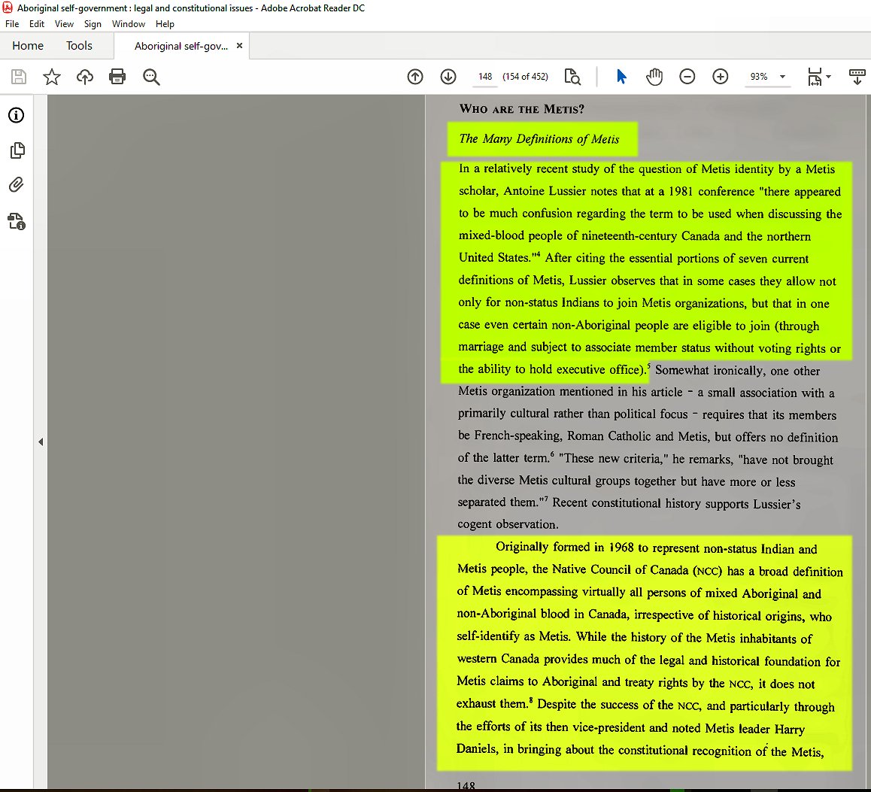871x792 pixels.
Task: Click the fit width page icon
Action: [815, 77]
